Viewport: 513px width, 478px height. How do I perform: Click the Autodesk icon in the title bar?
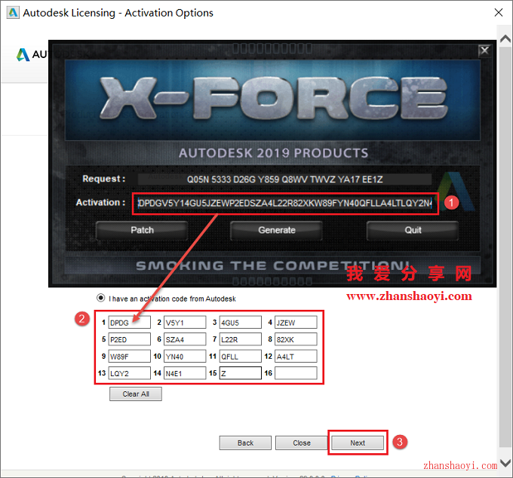[13, 13]
